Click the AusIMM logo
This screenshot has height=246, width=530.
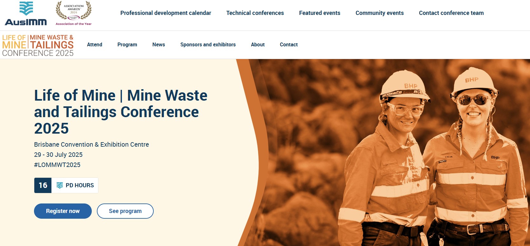[26, 13]
